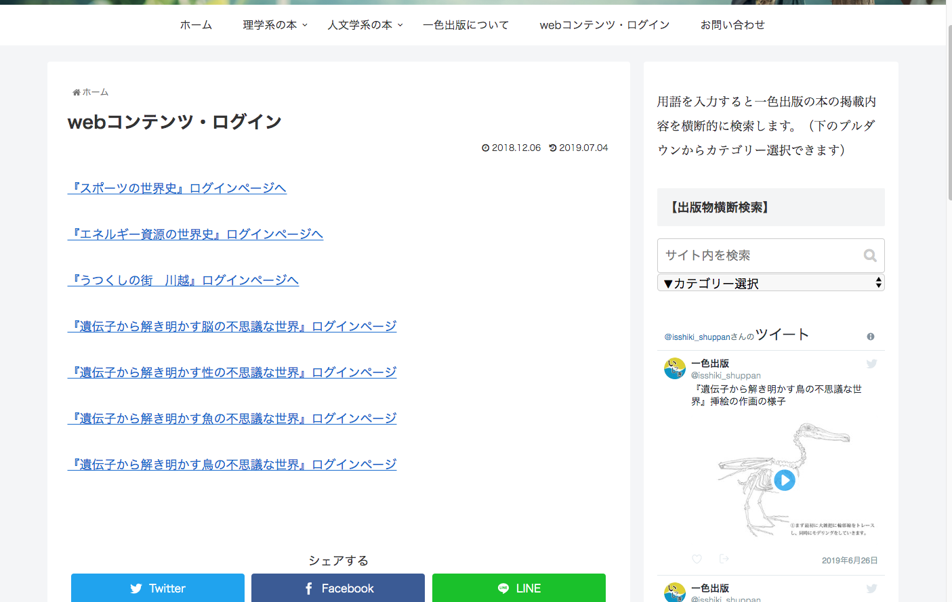Open 『うつくしの街 川越』 login page link
Image resolution: width=952 pixels, height=602 pixels.
(x=183, y=280)
